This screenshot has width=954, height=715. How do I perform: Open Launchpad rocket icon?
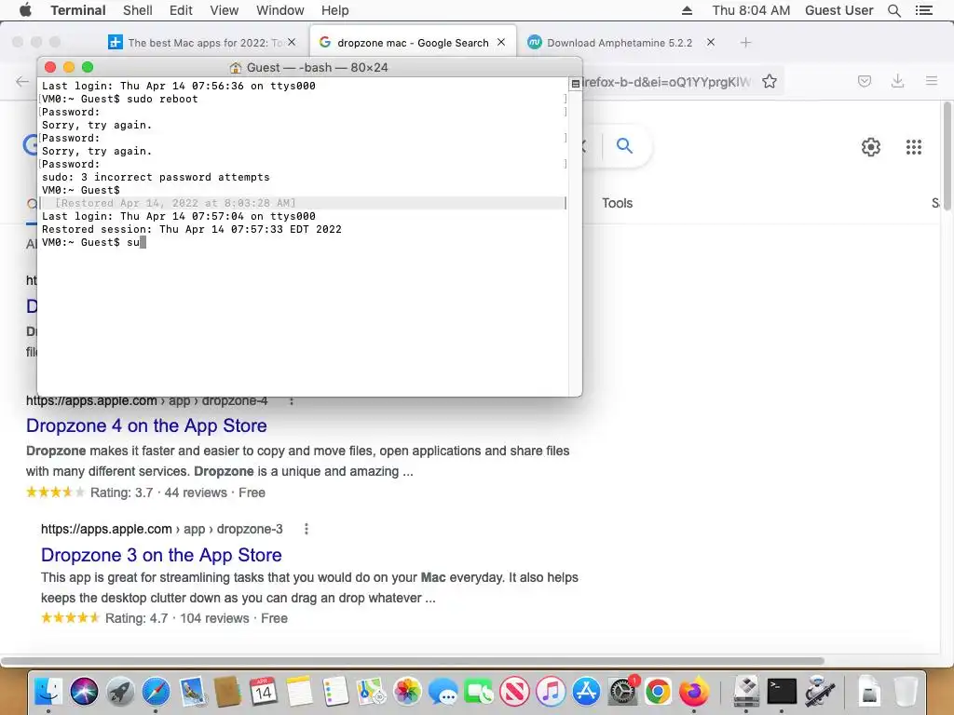(x=120, y=692)
